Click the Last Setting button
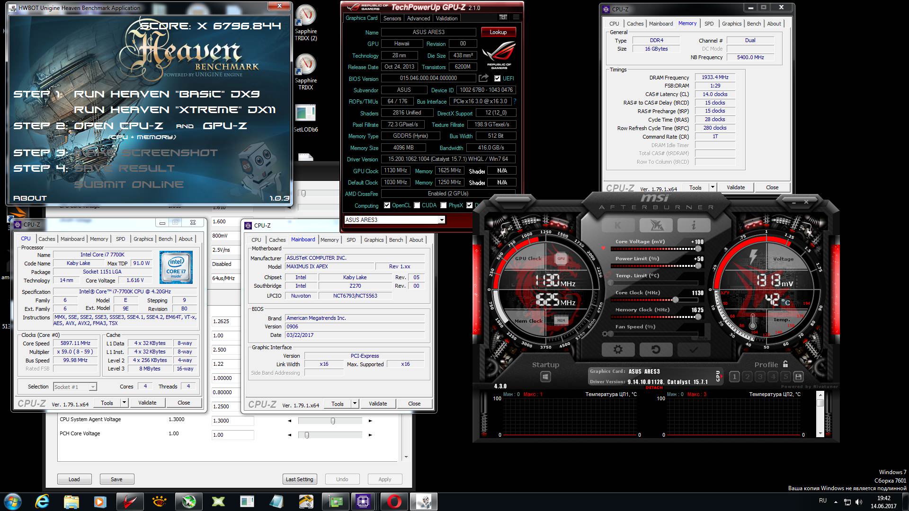909x511 pixels. pos(299,479)
